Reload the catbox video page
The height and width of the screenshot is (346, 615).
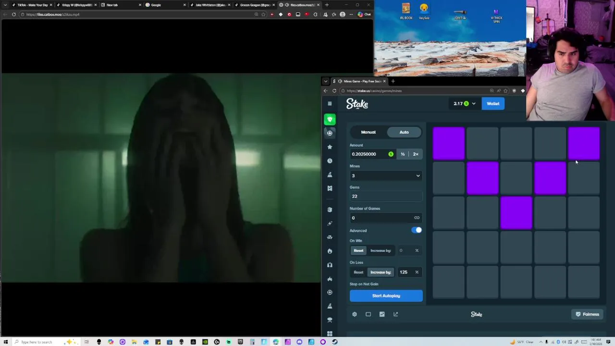tap(14, 14)
